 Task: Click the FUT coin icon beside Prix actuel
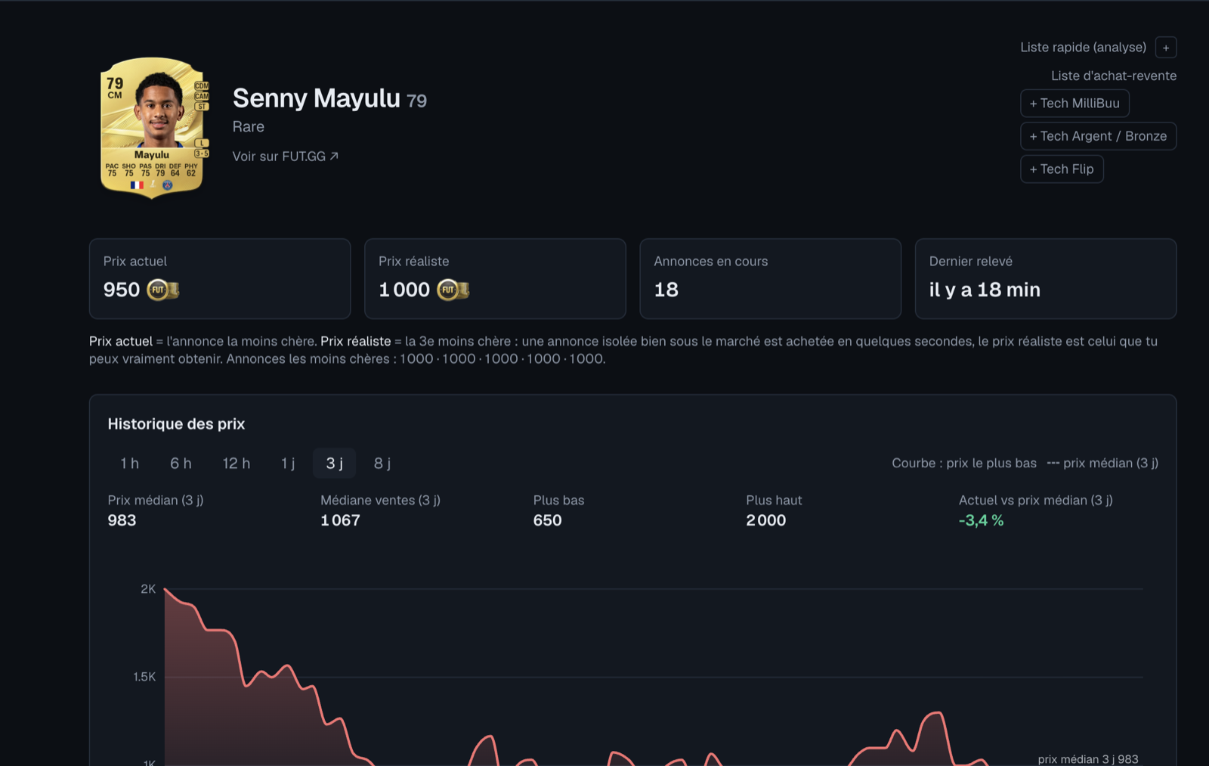click(162, 290)
